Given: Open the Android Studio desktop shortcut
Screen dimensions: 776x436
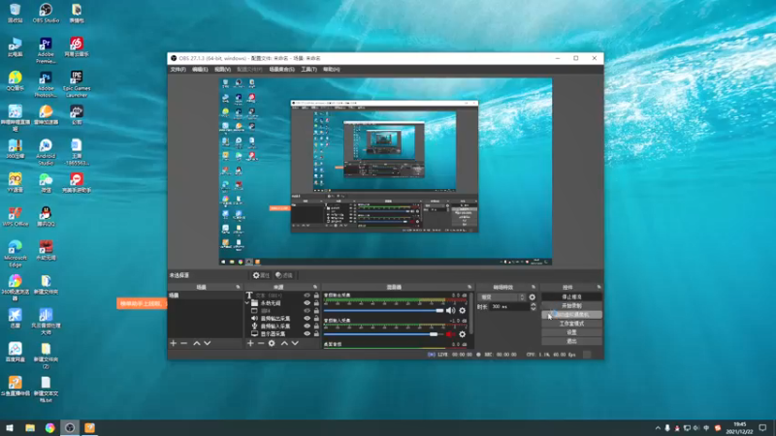Looking at the screenshot, I should [46, 152].
